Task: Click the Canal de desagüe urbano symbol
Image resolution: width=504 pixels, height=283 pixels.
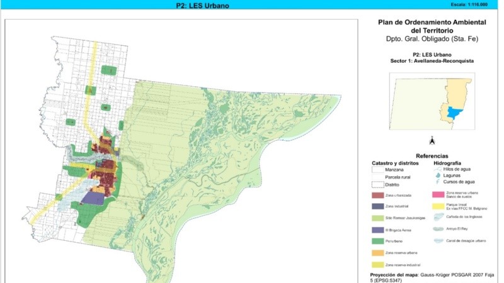Action: point(439,240)
